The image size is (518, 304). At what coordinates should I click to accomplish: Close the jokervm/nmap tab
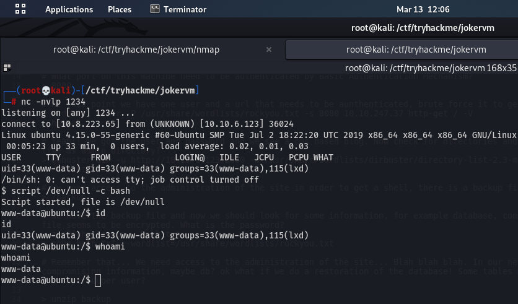[269, 50]
